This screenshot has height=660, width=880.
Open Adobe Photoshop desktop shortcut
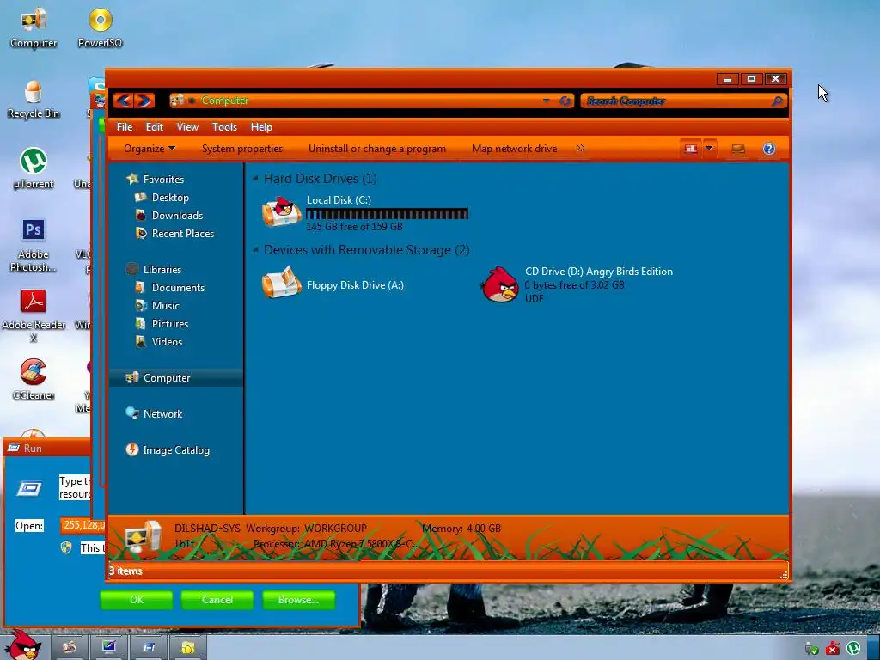(x=34, y=245)
